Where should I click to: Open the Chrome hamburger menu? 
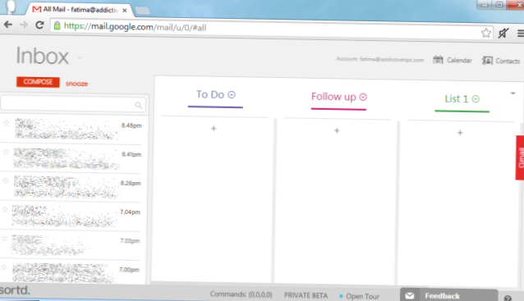coord(521,34)
